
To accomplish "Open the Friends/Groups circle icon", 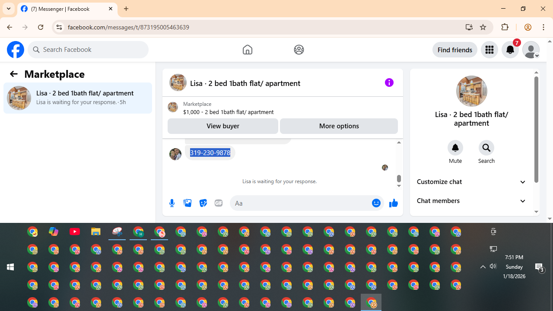I will [299, 50].
